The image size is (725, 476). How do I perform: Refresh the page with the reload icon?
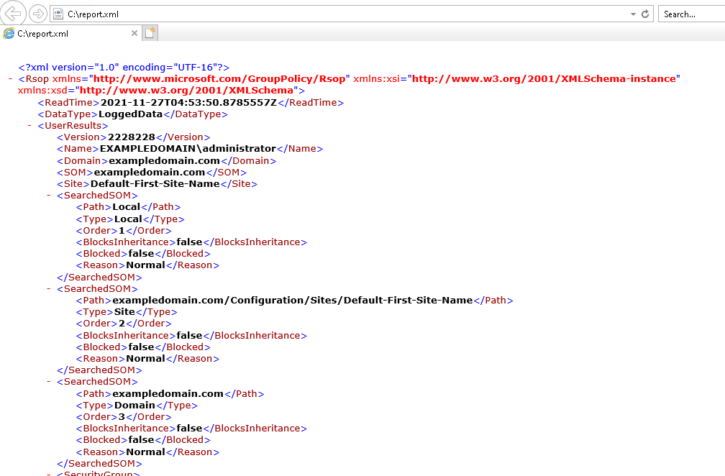click(645, 14)
